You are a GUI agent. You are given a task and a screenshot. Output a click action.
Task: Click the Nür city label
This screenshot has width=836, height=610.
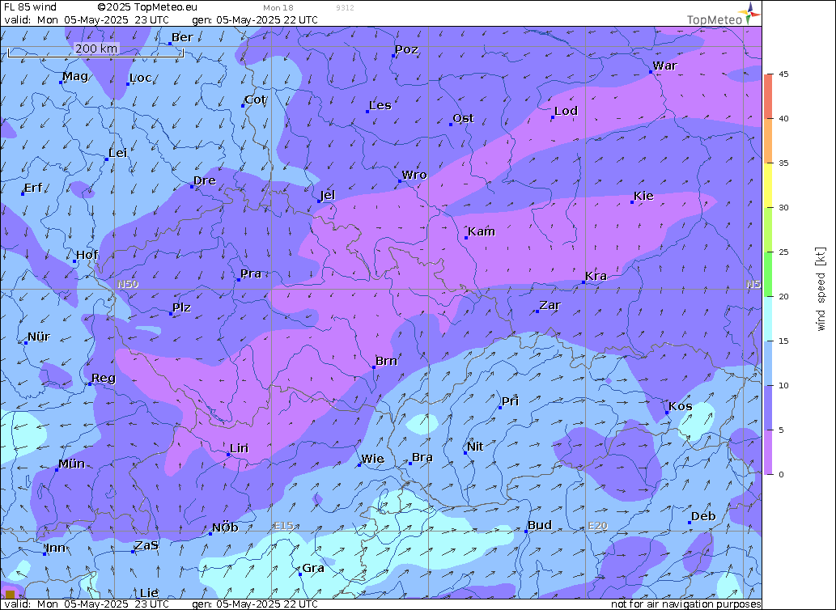click(39, 337)
